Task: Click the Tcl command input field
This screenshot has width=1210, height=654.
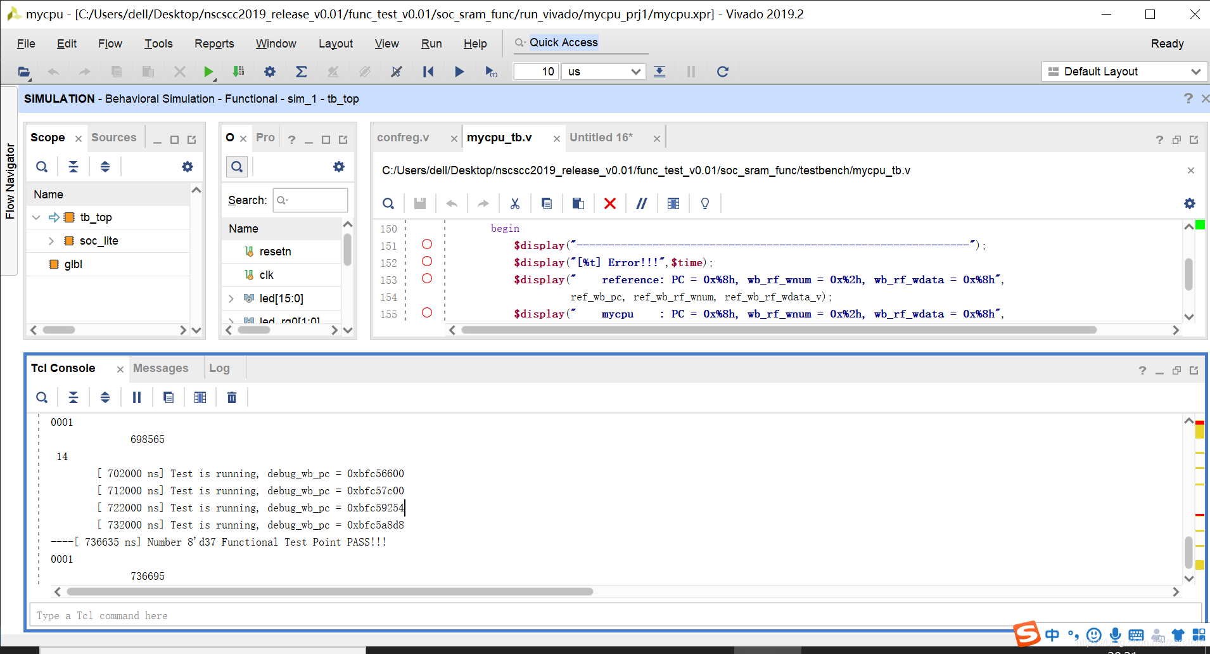Action: pyautogui.click(x=616, y=615)
